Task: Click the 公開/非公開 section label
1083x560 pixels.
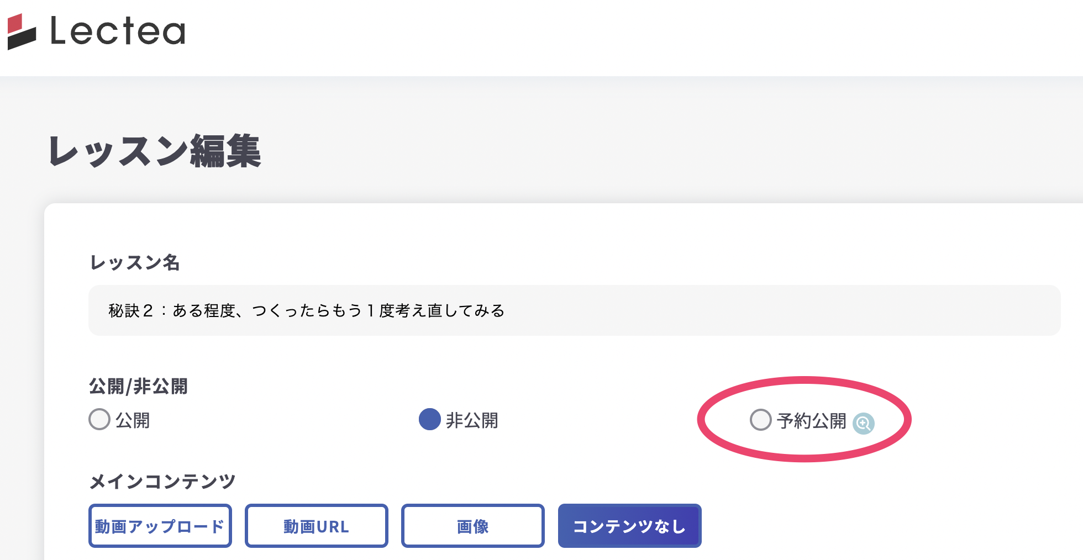Action: pyautogui.click(x=138, y=386)
